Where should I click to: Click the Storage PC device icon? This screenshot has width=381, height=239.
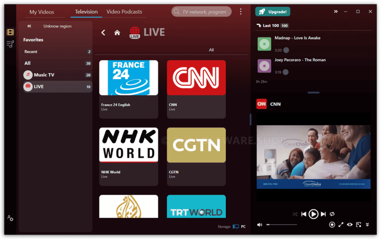(x=236, y=226)
